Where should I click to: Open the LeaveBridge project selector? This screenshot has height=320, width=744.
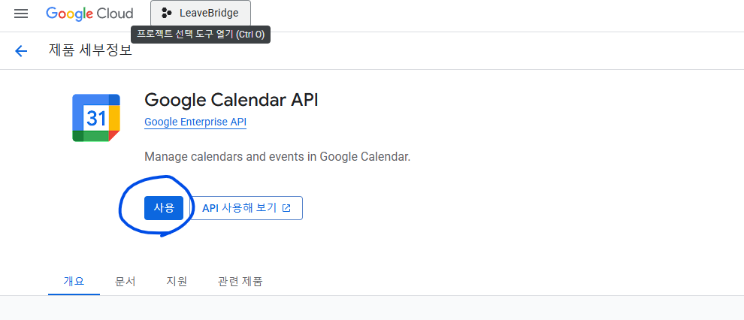200,14
